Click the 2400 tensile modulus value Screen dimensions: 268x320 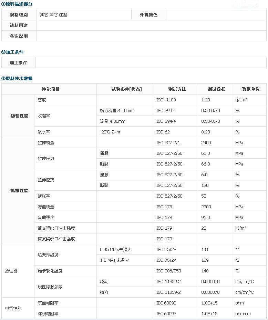[x=206, y=143]
